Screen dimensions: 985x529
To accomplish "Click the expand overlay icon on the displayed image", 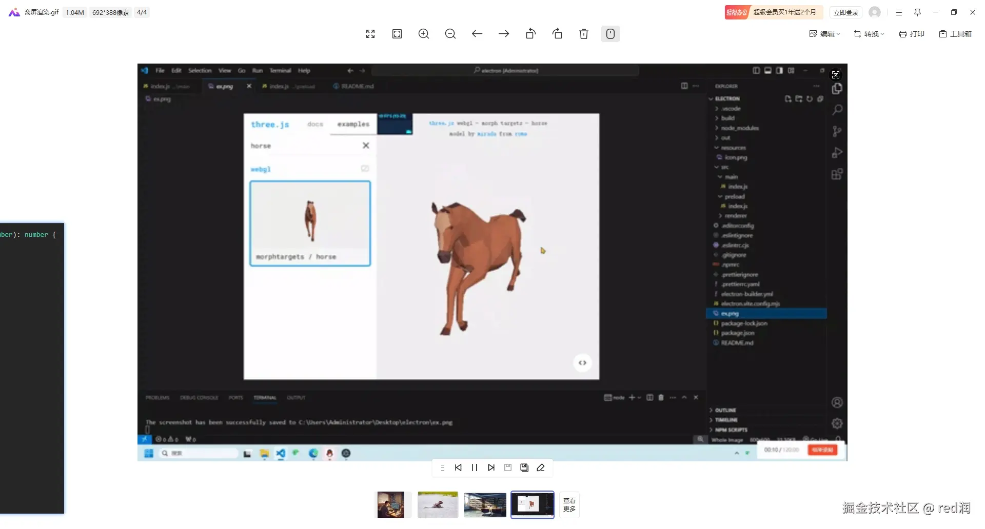I will tap(836, 75).
